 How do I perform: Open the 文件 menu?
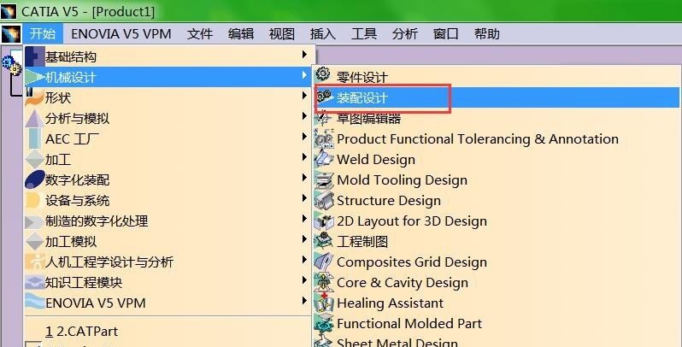pos(200,34)
